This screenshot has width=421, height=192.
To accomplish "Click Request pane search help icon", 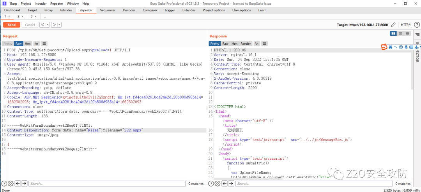I will click(x=5, y=183).
